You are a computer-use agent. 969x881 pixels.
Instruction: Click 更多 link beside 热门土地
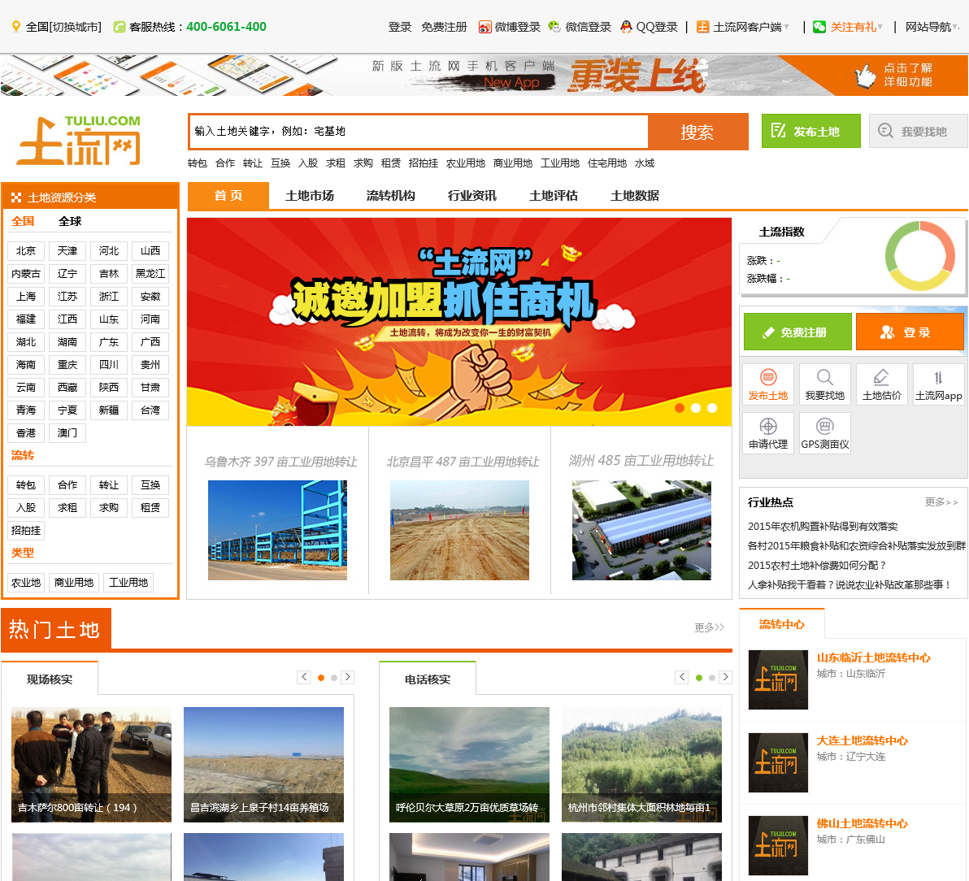(709, 627)
